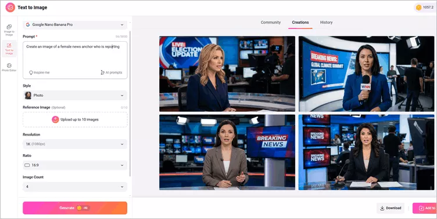Open the gray blazer Breaking News anchor image
This screenshot has height=219, width=437.
coord(227,152)
